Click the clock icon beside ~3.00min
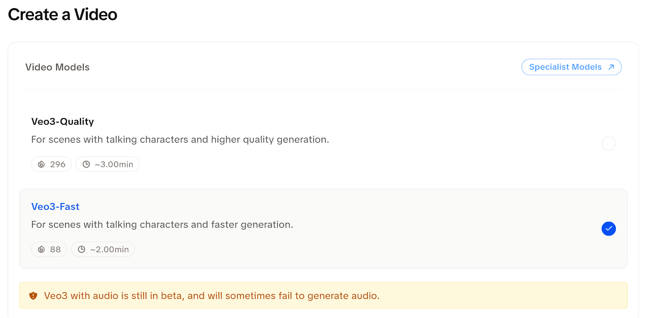Screen dimensions: 647x318 click(86, 164)
